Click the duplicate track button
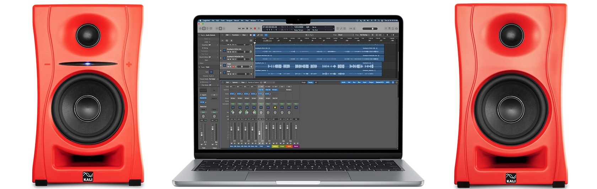Image resolution: width=597 pixels, height=189 pixels. (x=227, y=40)
